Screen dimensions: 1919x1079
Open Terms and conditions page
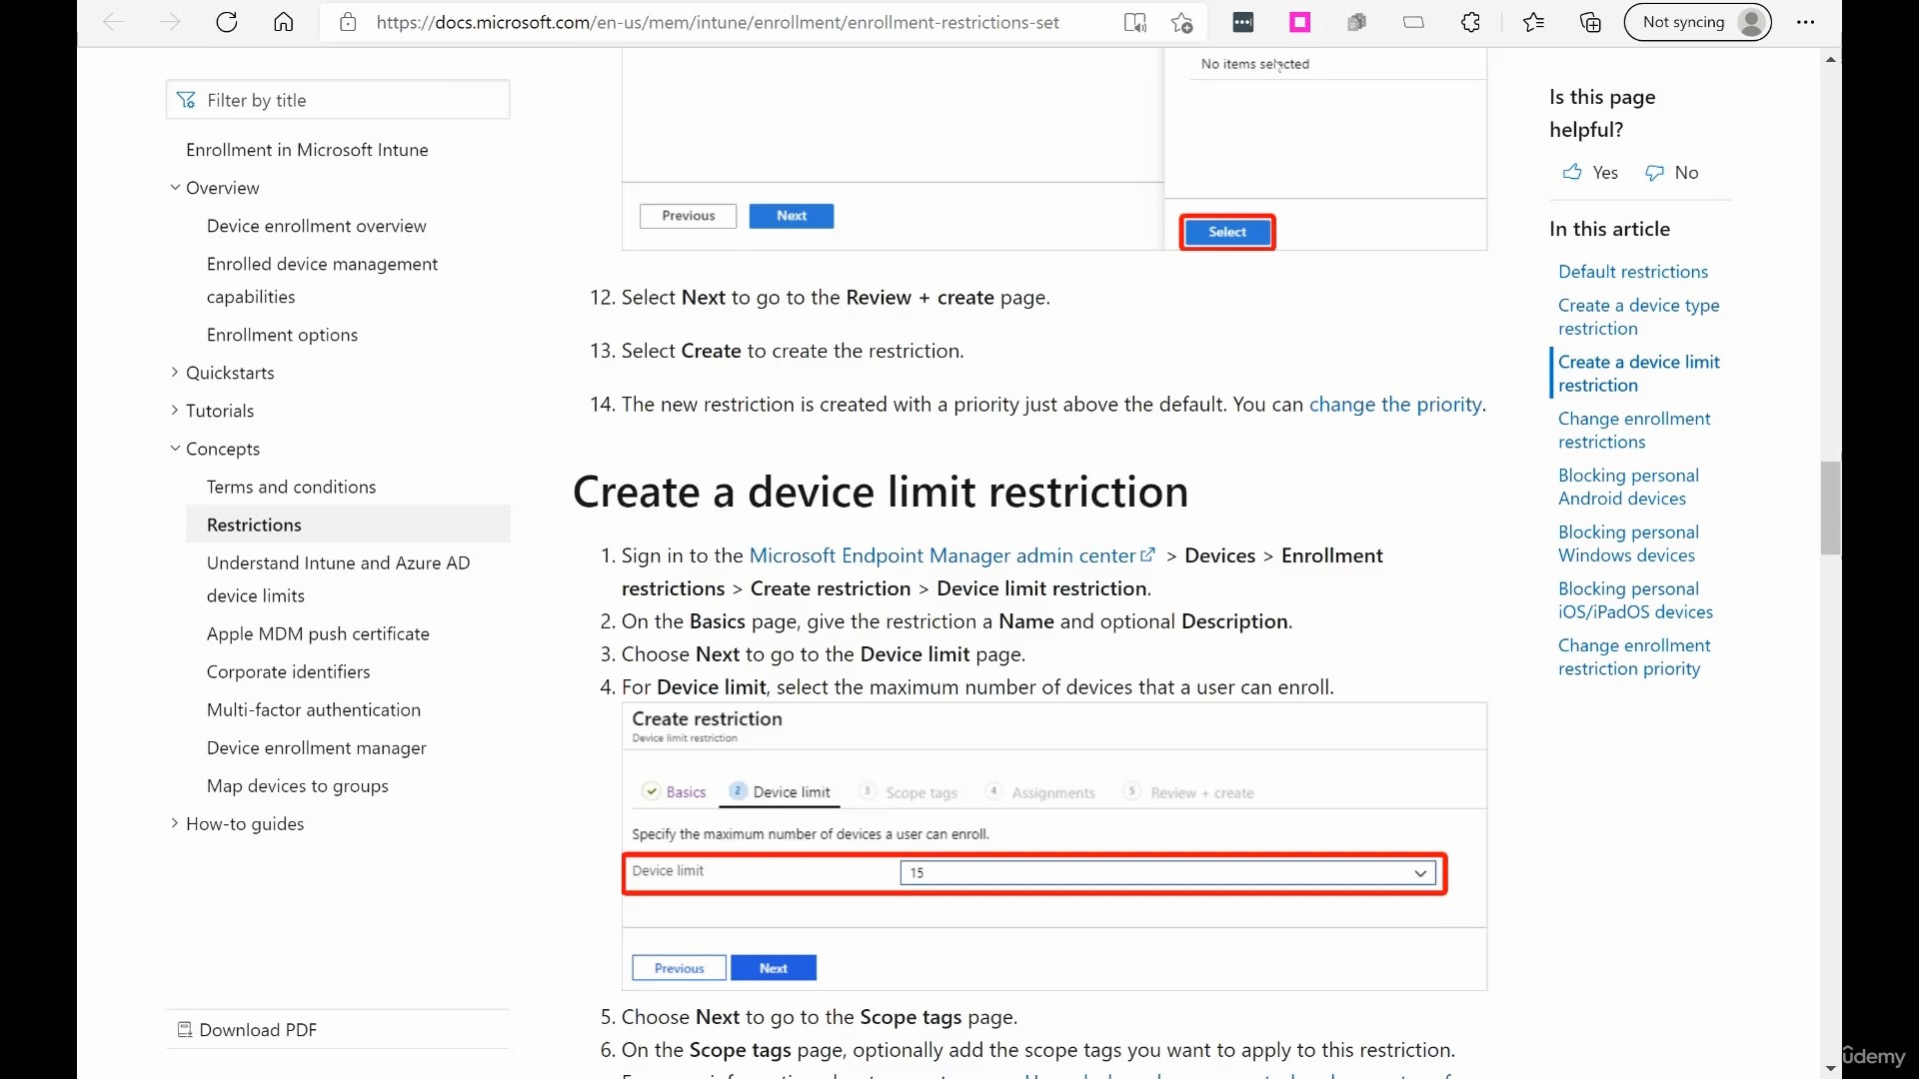pos(291,487)
